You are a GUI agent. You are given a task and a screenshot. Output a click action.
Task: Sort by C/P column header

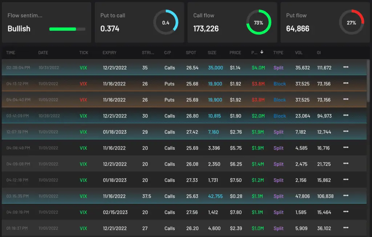pos(167,53)
